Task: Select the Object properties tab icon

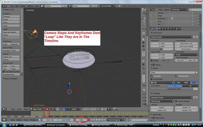Action: tap(168, 29)
